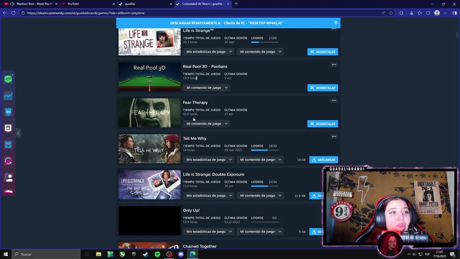
Task: Open browser essentials shield icon
Action: point(428,13)
